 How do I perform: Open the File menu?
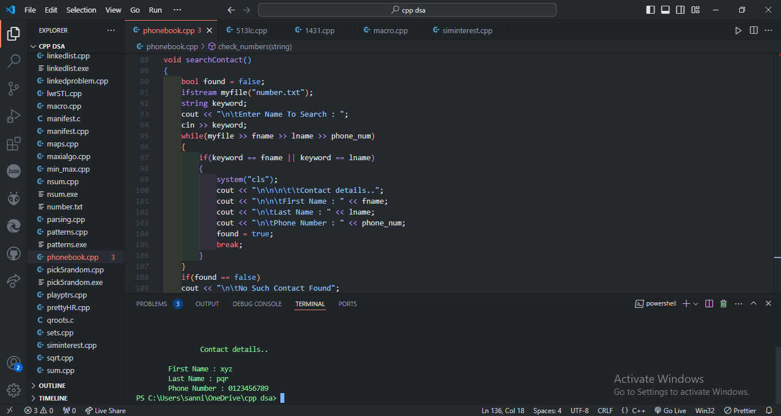tap(30, 10)
